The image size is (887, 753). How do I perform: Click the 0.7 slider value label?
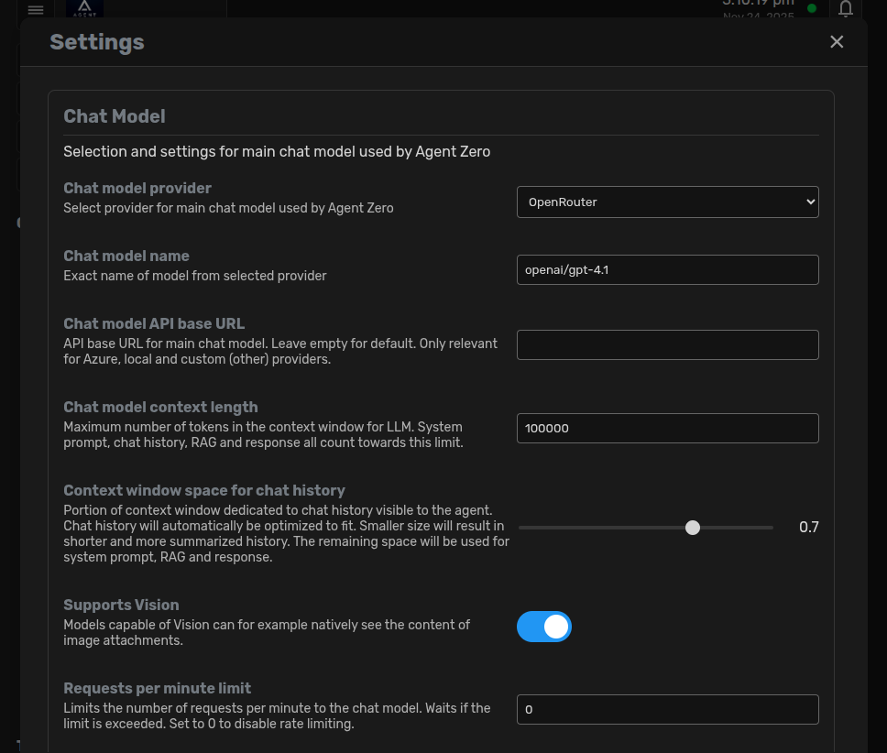[x=809, y=528]
